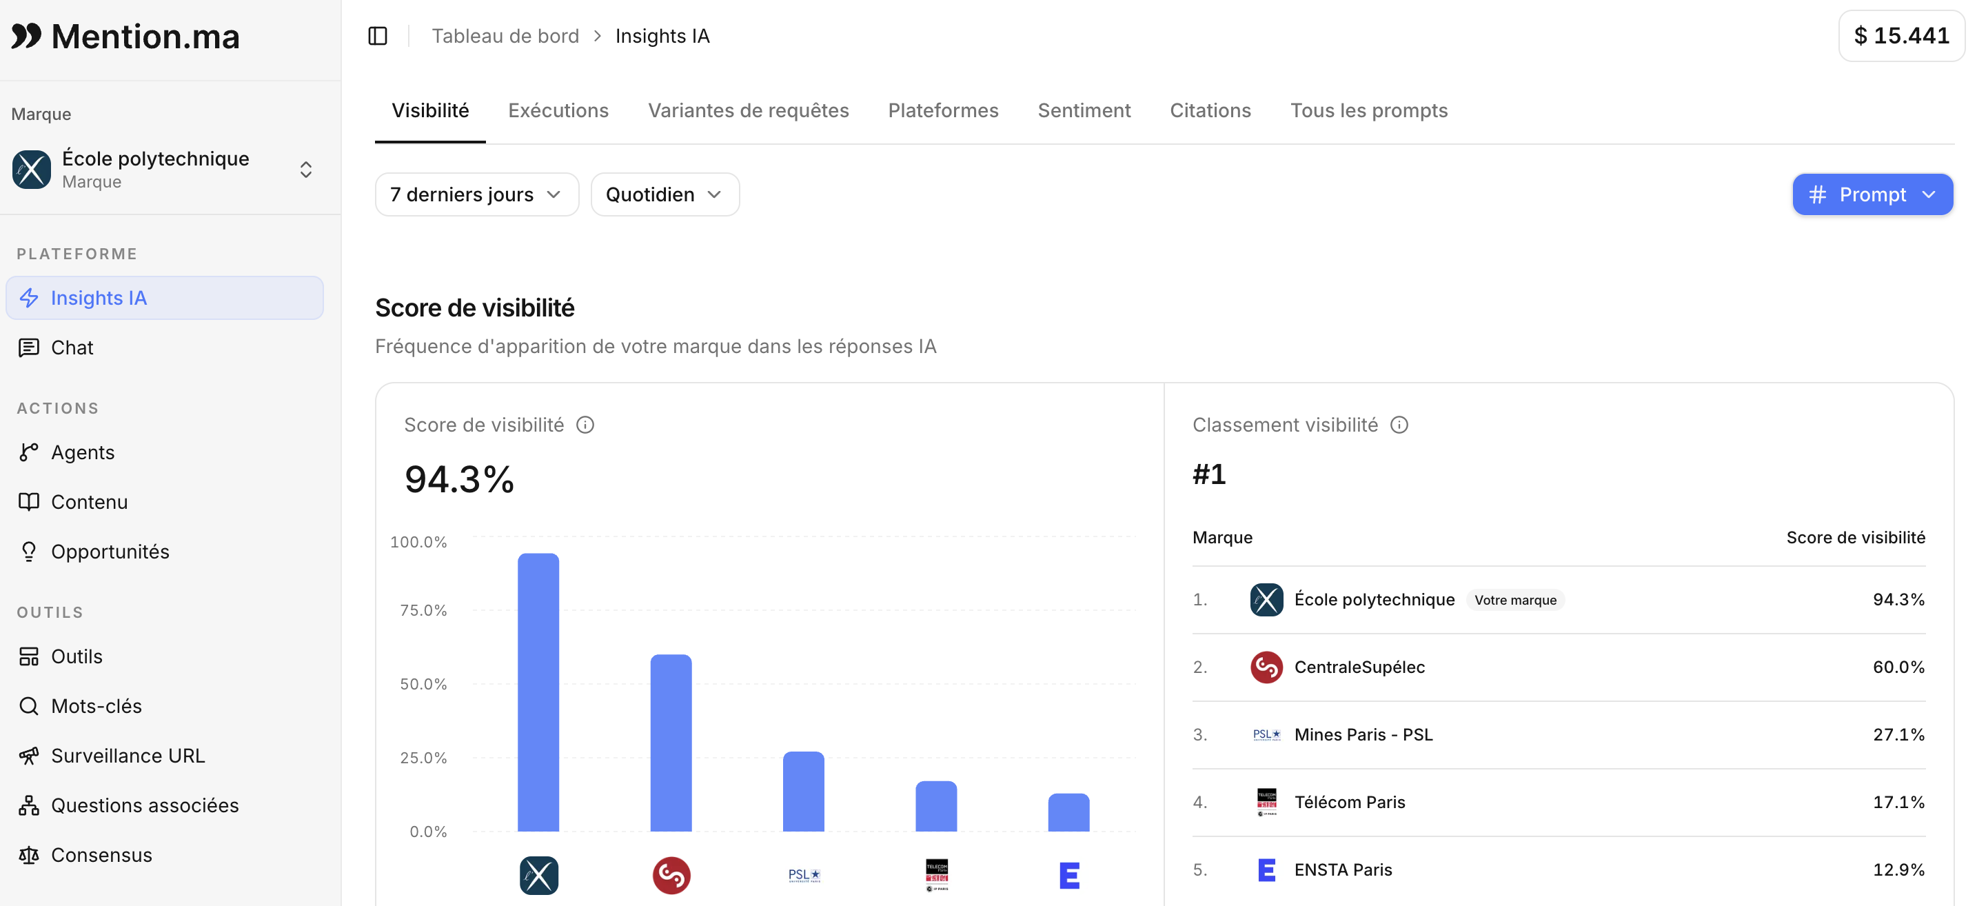Screen dimensions: 1977x906
Task: Open Opportunités lightbulb icon
Action: tap(29, 552)
